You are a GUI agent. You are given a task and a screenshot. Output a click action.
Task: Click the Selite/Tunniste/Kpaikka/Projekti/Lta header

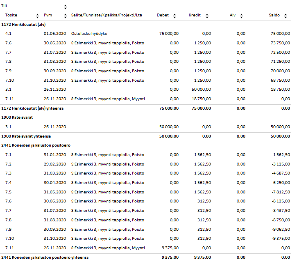(106, 15)
